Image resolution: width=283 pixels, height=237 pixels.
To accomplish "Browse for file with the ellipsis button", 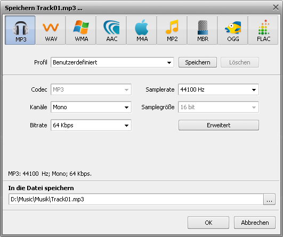I will tap(270, 199).
